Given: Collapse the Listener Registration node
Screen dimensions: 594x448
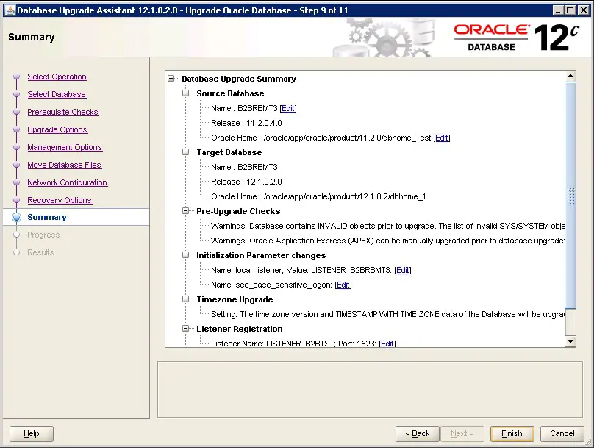Looking at the screenshot, I should [x=185, y=329].
